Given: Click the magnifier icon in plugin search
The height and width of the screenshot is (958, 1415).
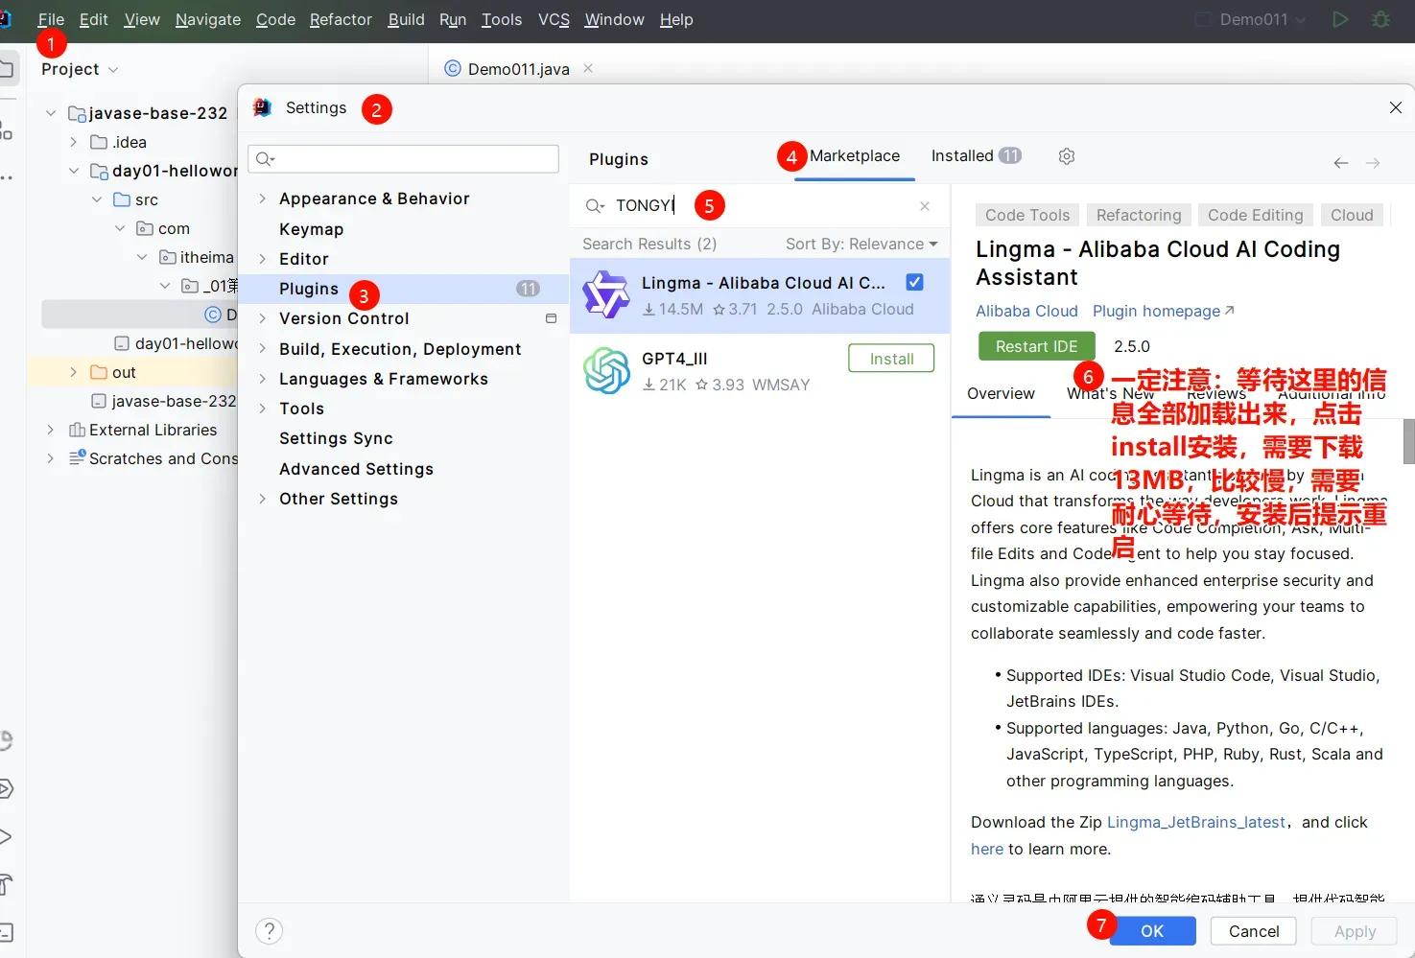Looking at the screenshot, I should click(595, 206).
